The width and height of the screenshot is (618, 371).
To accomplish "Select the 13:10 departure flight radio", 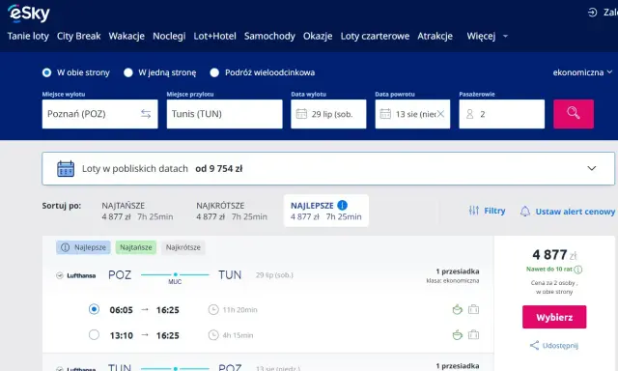I will point(94,334).
